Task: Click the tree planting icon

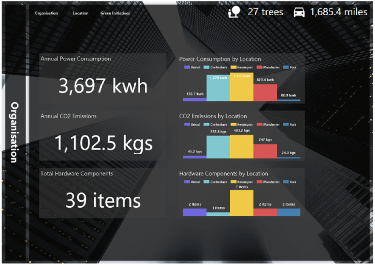Action: (234, 12)
